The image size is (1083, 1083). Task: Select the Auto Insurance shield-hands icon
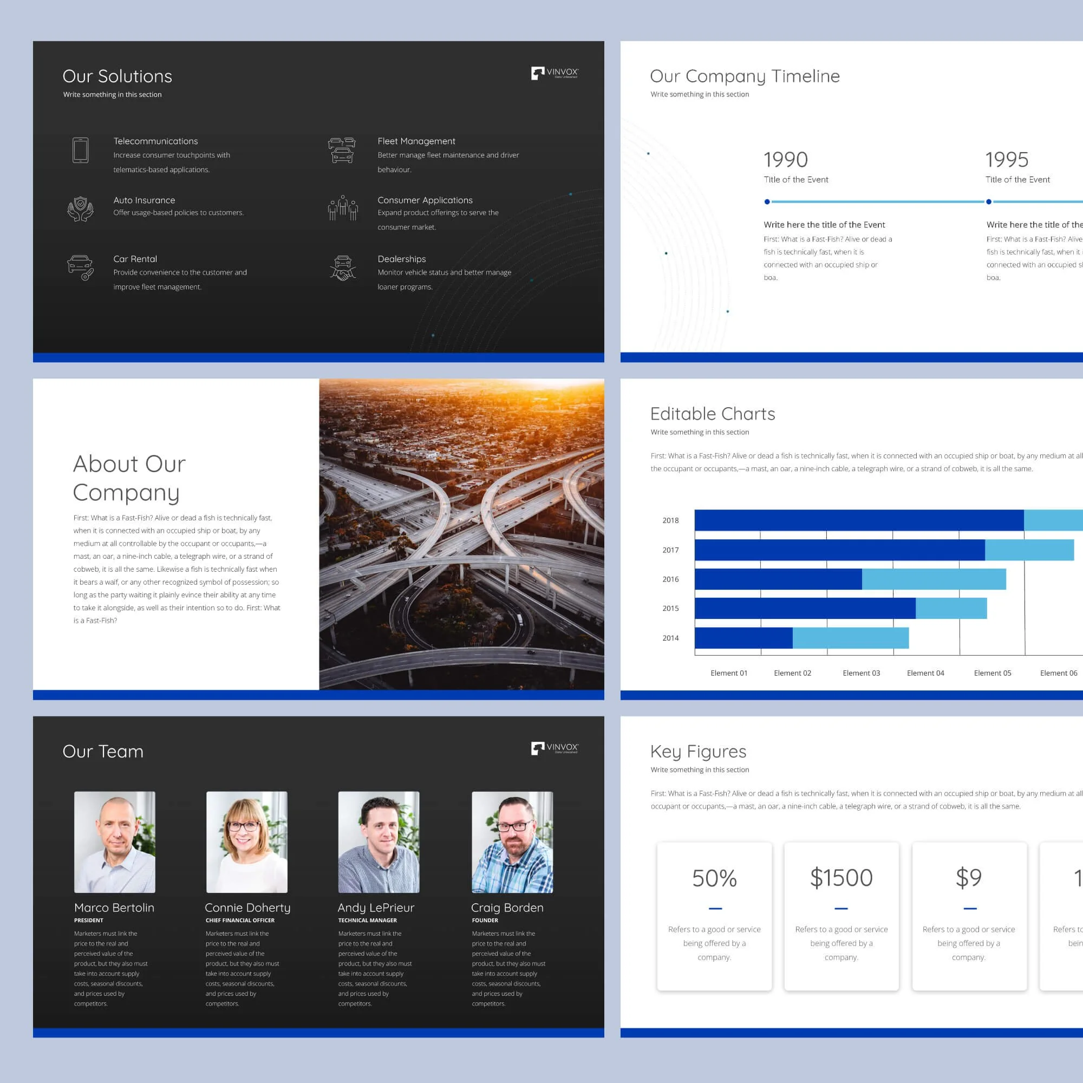tap(80, 209)
